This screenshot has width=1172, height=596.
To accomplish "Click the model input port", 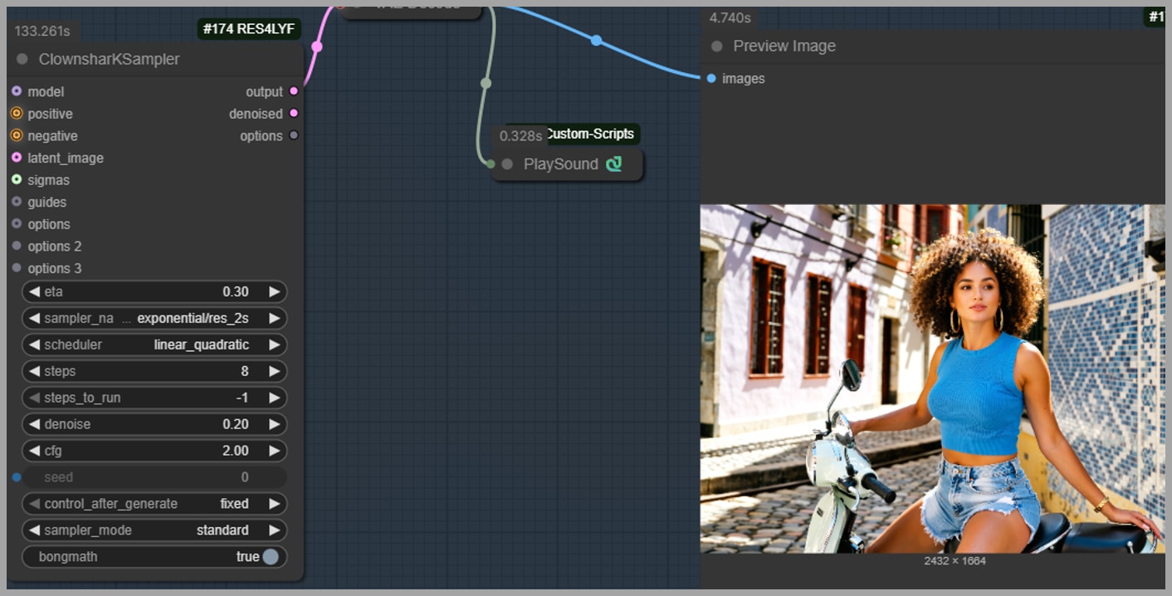I will (17, 91).
